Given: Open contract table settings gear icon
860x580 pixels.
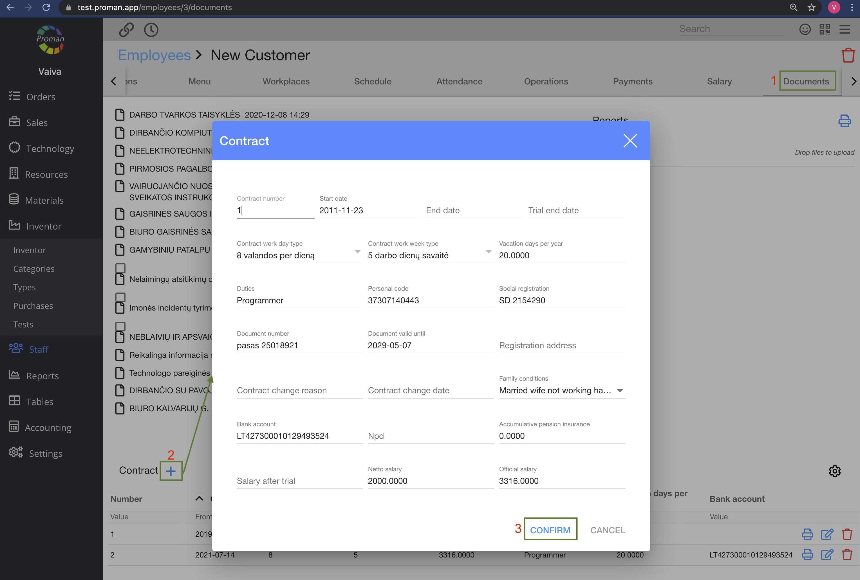Looking at the screenshot, I should [x=834, y=471].
